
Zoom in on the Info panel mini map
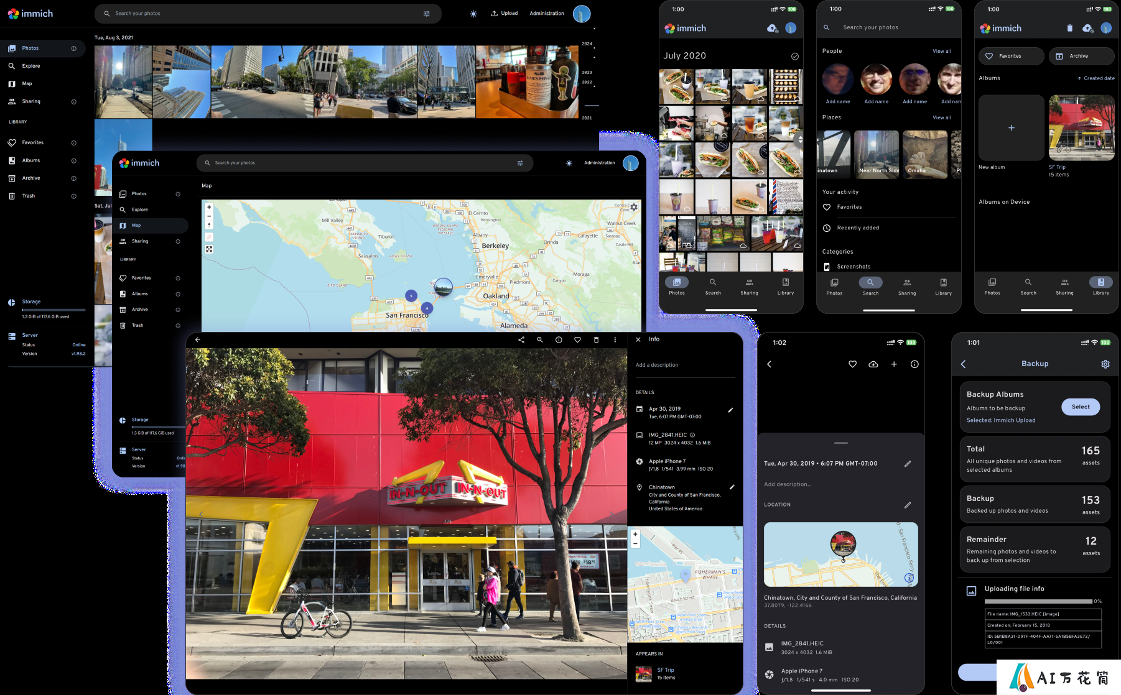pos(635,534)
